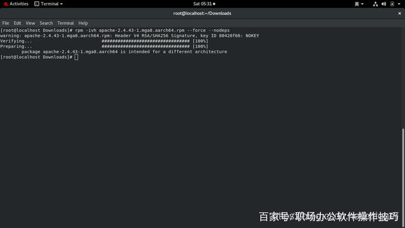This screenshot has height=228, width=405.
Task: Click the rpm -ivh command line text
Action: [152, 30]
